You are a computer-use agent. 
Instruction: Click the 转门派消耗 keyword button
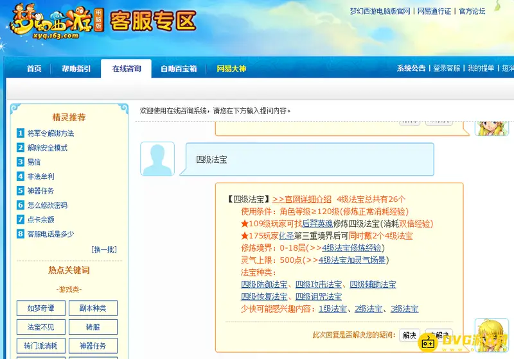tap(41, 346)
